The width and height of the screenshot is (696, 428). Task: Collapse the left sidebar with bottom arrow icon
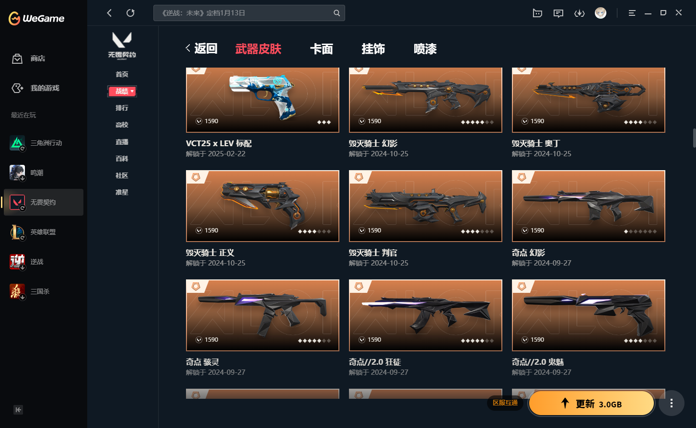pyautogui.click(x=18, y=409)
